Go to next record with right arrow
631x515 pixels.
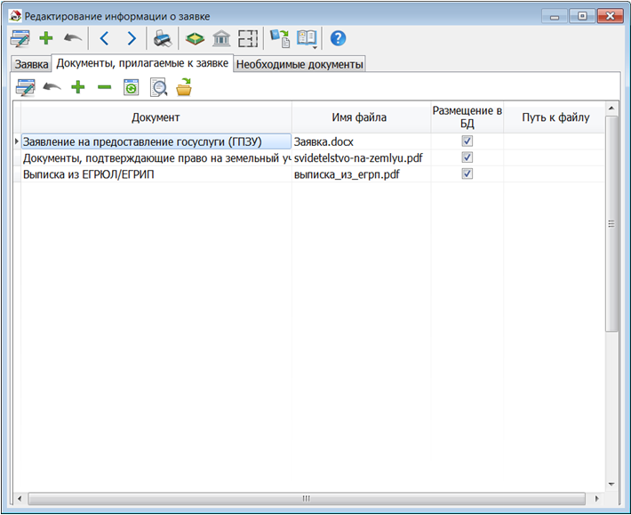132,38
